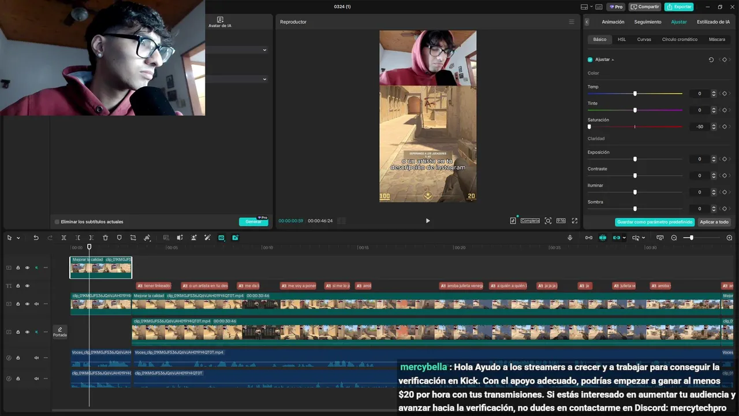Click the undo arrow in timeline toolbar
Viewport: 739px width, 416px height.
[x=36, y=237]
